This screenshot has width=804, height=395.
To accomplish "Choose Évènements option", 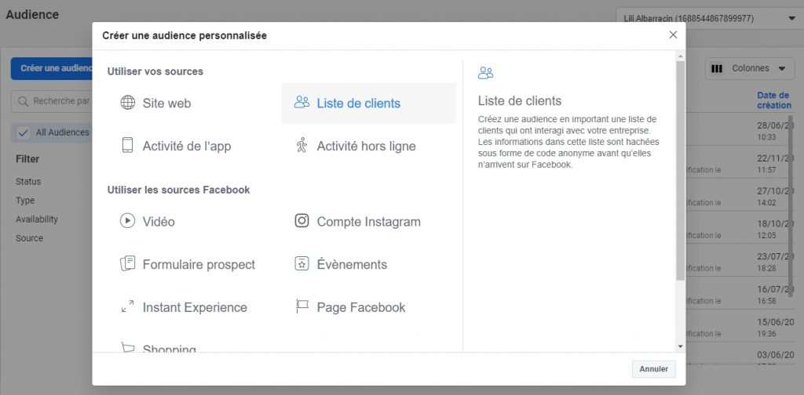I will tap(369, 265).
